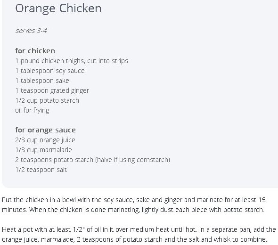Click the 1/3 cup marmalade line
Screen dimensions: 278x245
tap(44, 150)
